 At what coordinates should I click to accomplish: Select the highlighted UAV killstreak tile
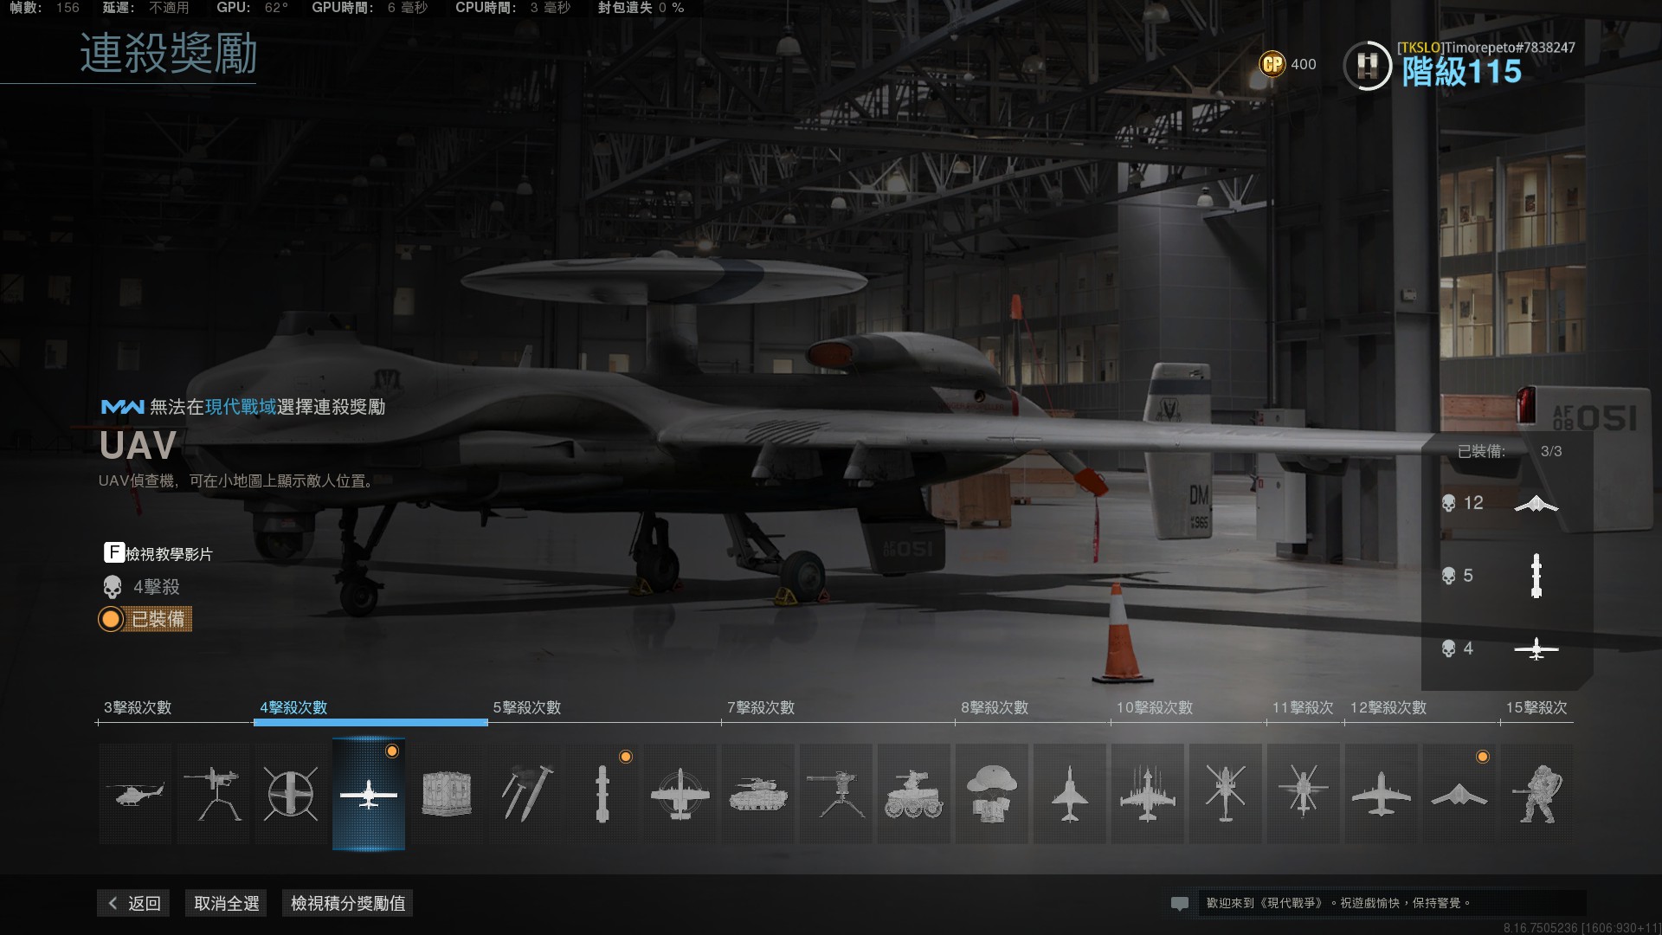coord(369,793)
